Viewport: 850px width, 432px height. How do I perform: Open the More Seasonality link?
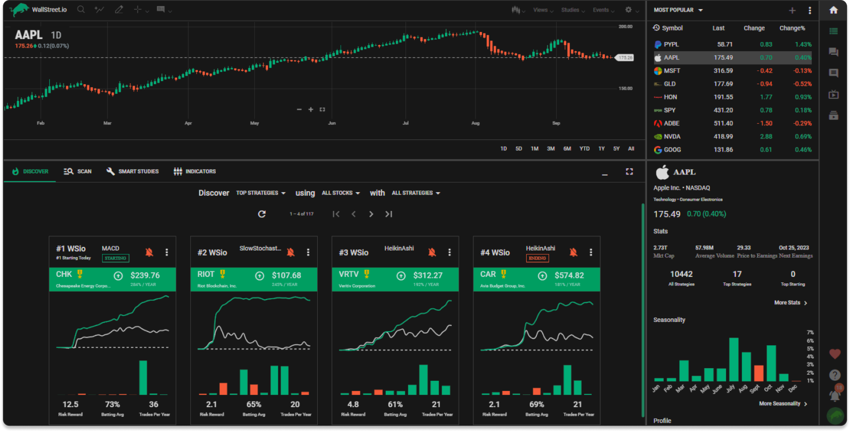pyautogui.click(x=783, y=404)
